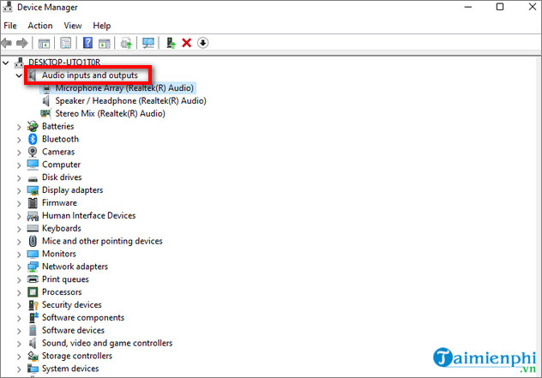542x378 pixels.
Task: Select Stereo Mix (Realtek(R) Audio) device
Action: tap(110, 113)
